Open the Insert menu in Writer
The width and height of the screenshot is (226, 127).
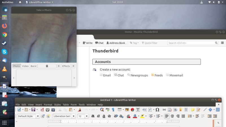pyautogui.click(x=39, y=105)
